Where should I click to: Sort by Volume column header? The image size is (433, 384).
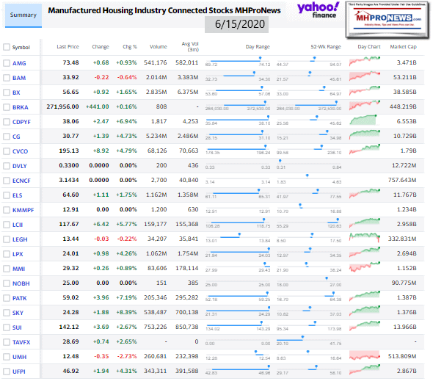click(159, 47)
